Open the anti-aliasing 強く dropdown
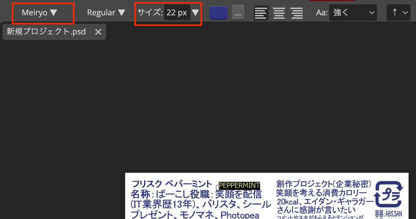This screenshot has height=219, width=416. point(353,13)
